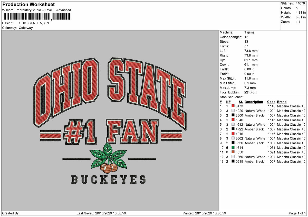This screenshot has height=217, width=308.
Task: Click the 'Brand' column header
Action: click(282, 102)
